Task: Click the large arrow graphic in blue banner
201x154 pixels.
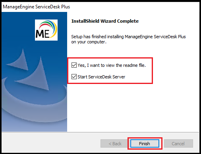Action: [33, 74]
